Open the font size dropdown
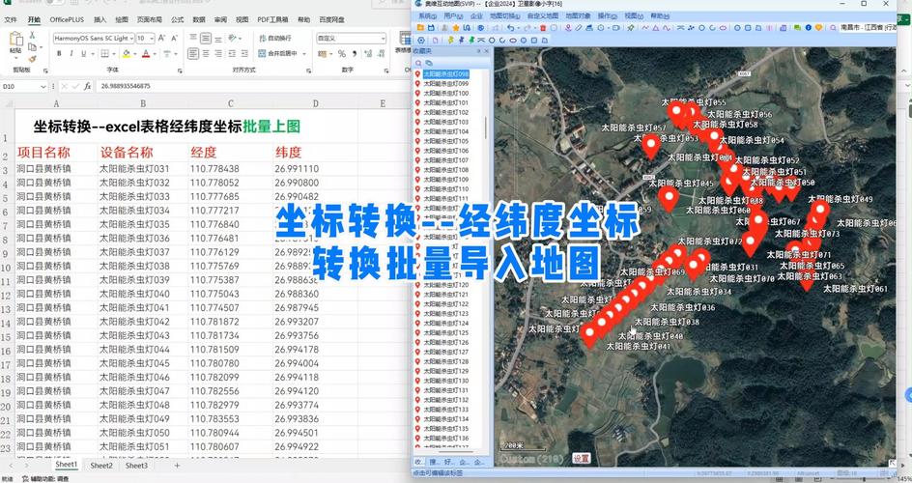This screenshot has height=483, width=912. 152,39
